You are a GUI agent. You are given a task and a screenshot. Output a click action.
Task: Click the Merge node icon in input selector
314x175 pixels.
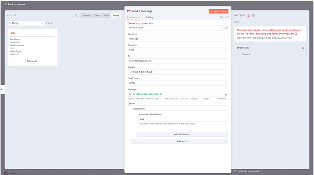pos(10,23)
